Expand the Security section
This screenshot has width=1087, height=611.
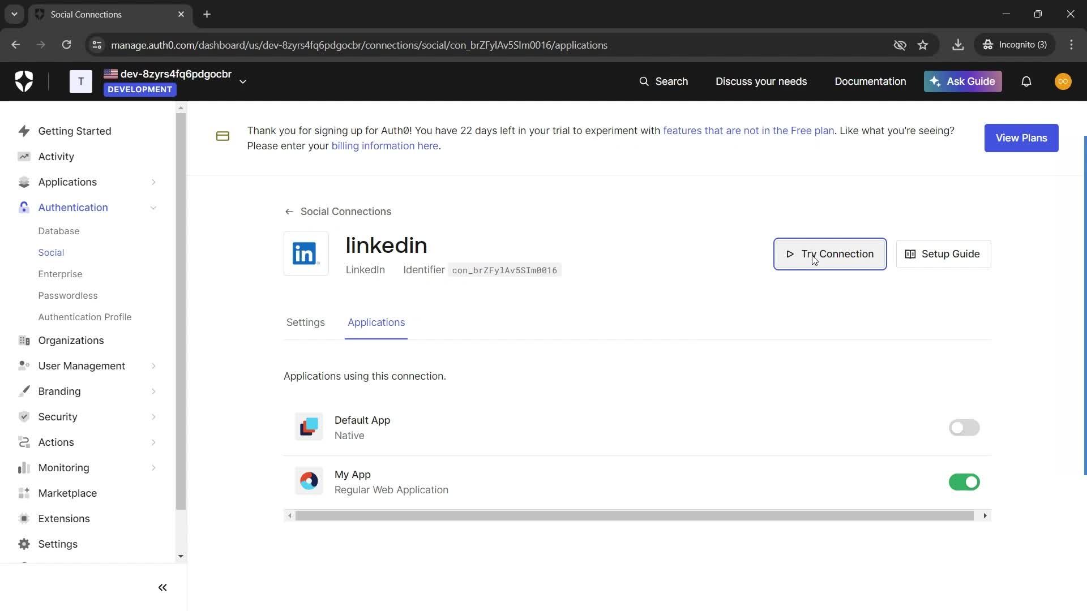point(153,417)
